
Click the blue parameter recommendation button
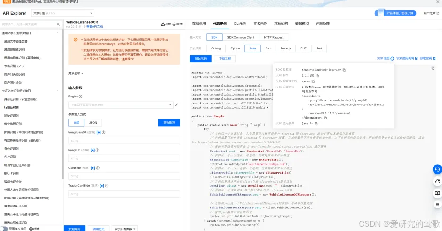(x=169, y=123)
